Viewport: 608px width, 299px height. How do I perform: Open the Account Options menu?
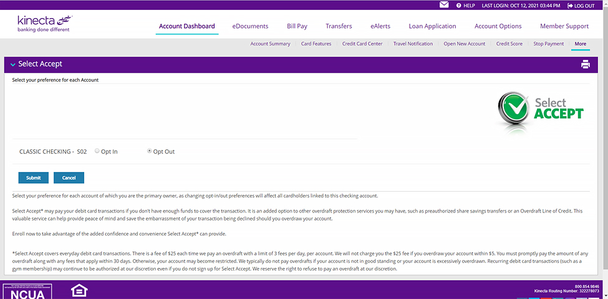(498, 26)
